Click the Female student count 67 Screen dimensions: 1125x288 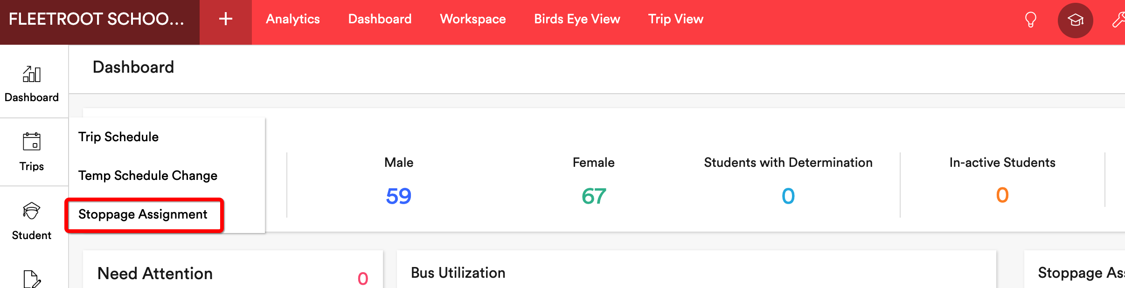(594, 196)
